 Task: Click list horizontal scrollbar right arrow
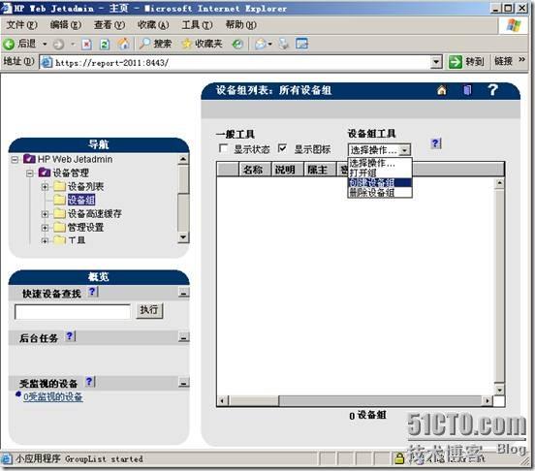[488, 401]
